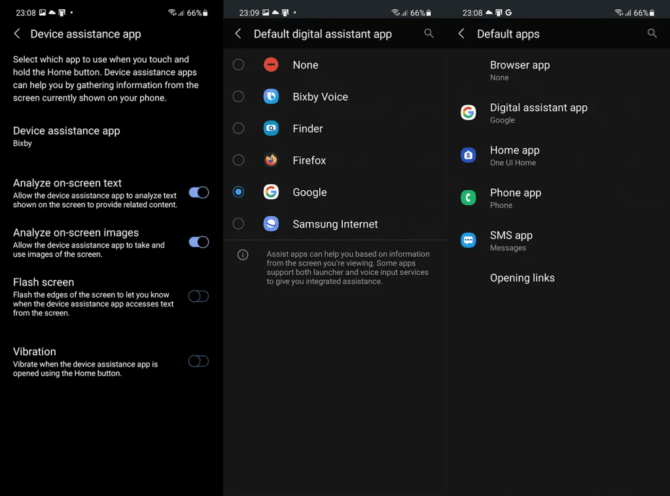Select the Finder radio button
Viewport: 670px width, 496px height.
(238, 129)
